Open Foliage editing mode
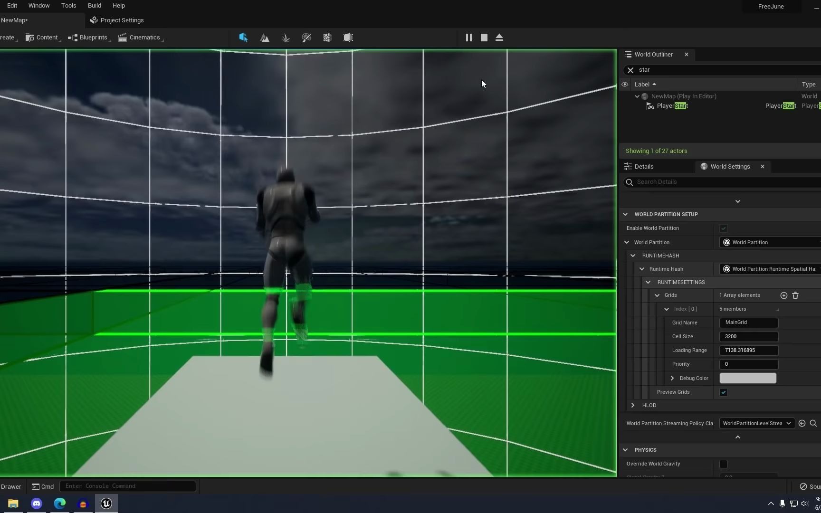 (286, 38)
